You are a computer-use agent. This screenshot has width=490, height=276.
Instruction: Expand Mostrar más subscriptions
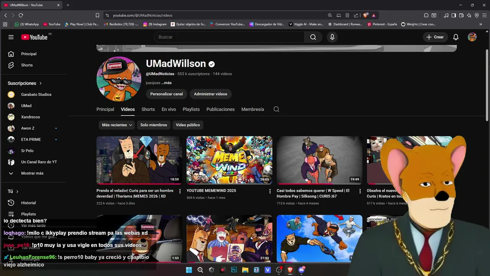pyautogui.click(x=32, y=173)
